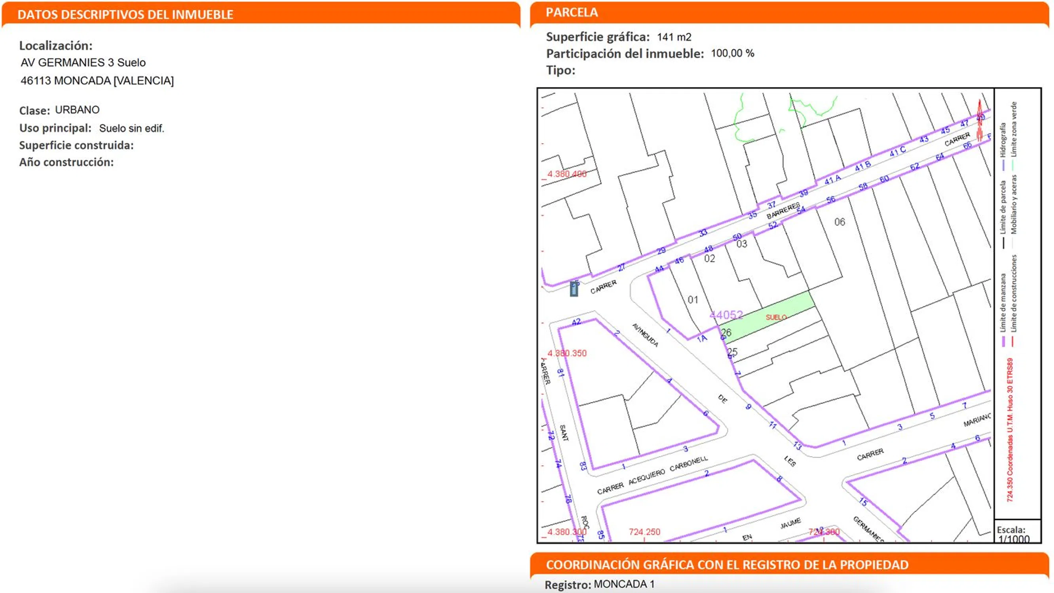
Task: Click the black Límite de parcela legend line
Action: [1003, 243]
